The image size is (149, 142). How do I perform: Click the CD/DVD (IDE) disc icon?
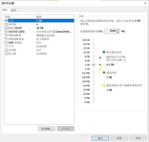pos(7,32)
